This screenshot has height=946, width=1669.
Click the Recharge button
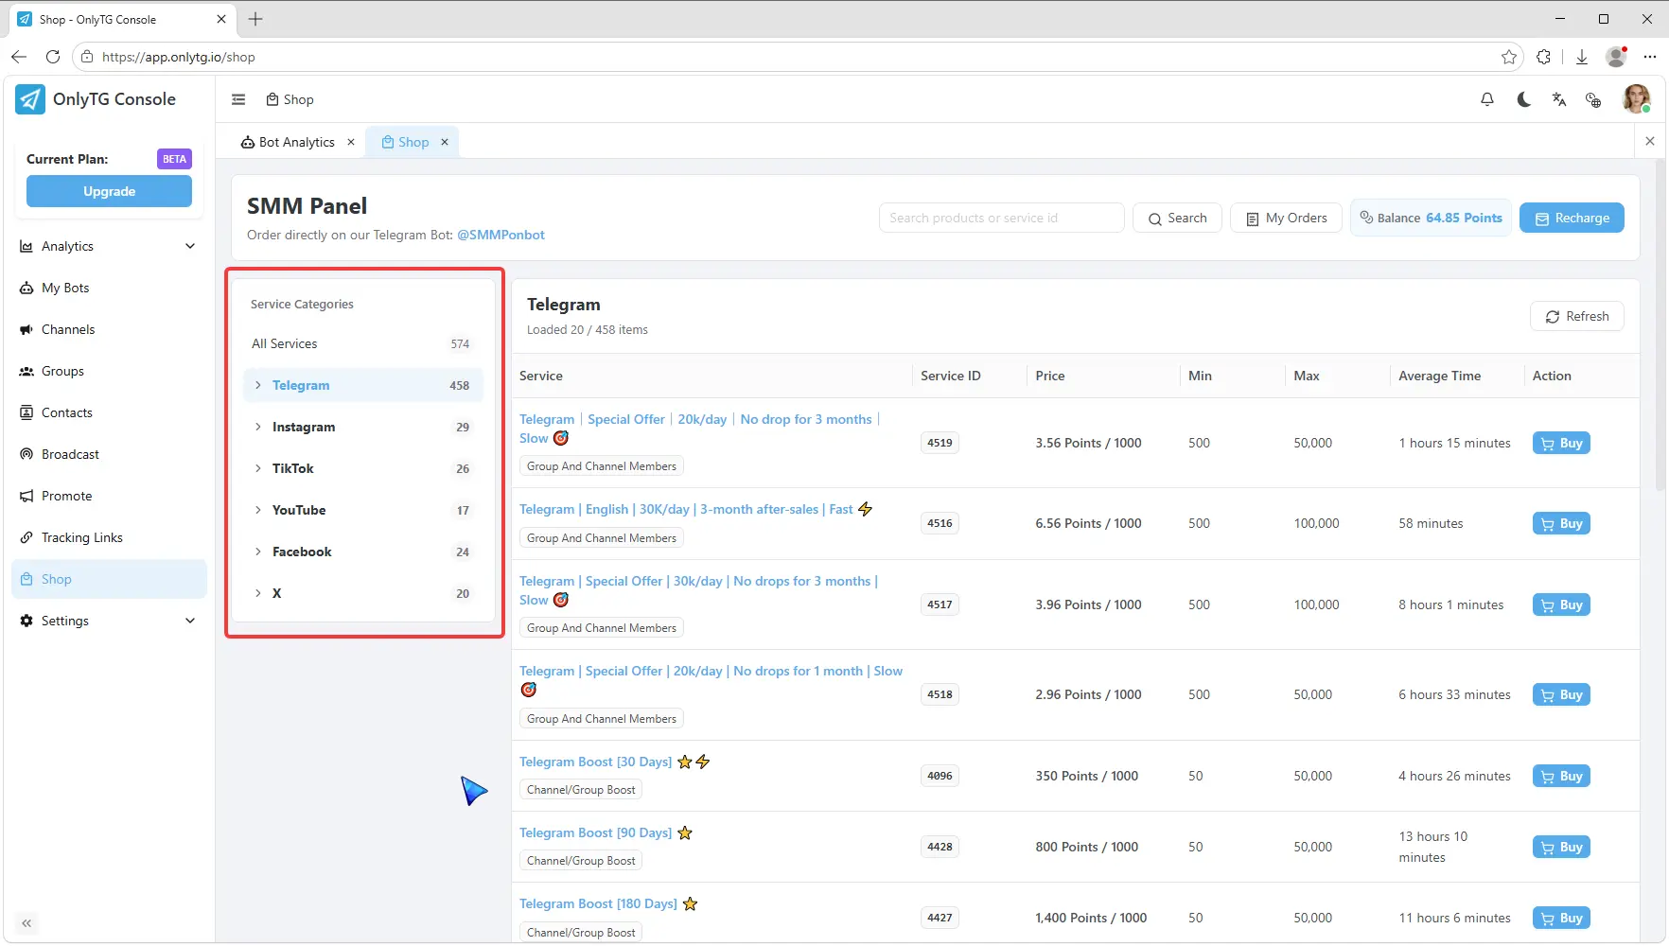pyautogui.click(x=1572, y=218)
